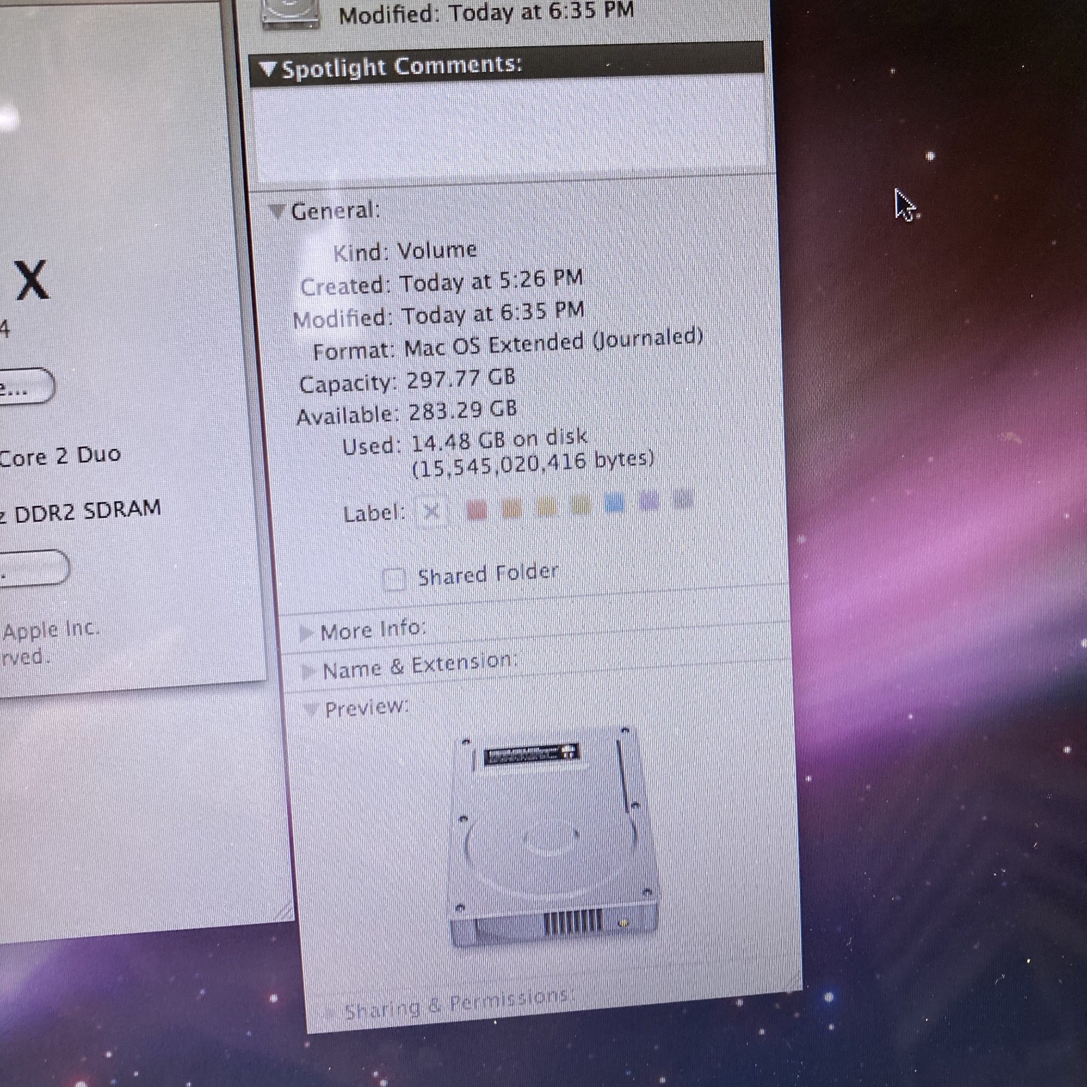Apply the purple label color
This screenshot has width=1087, height=1087.
(649, 502)
